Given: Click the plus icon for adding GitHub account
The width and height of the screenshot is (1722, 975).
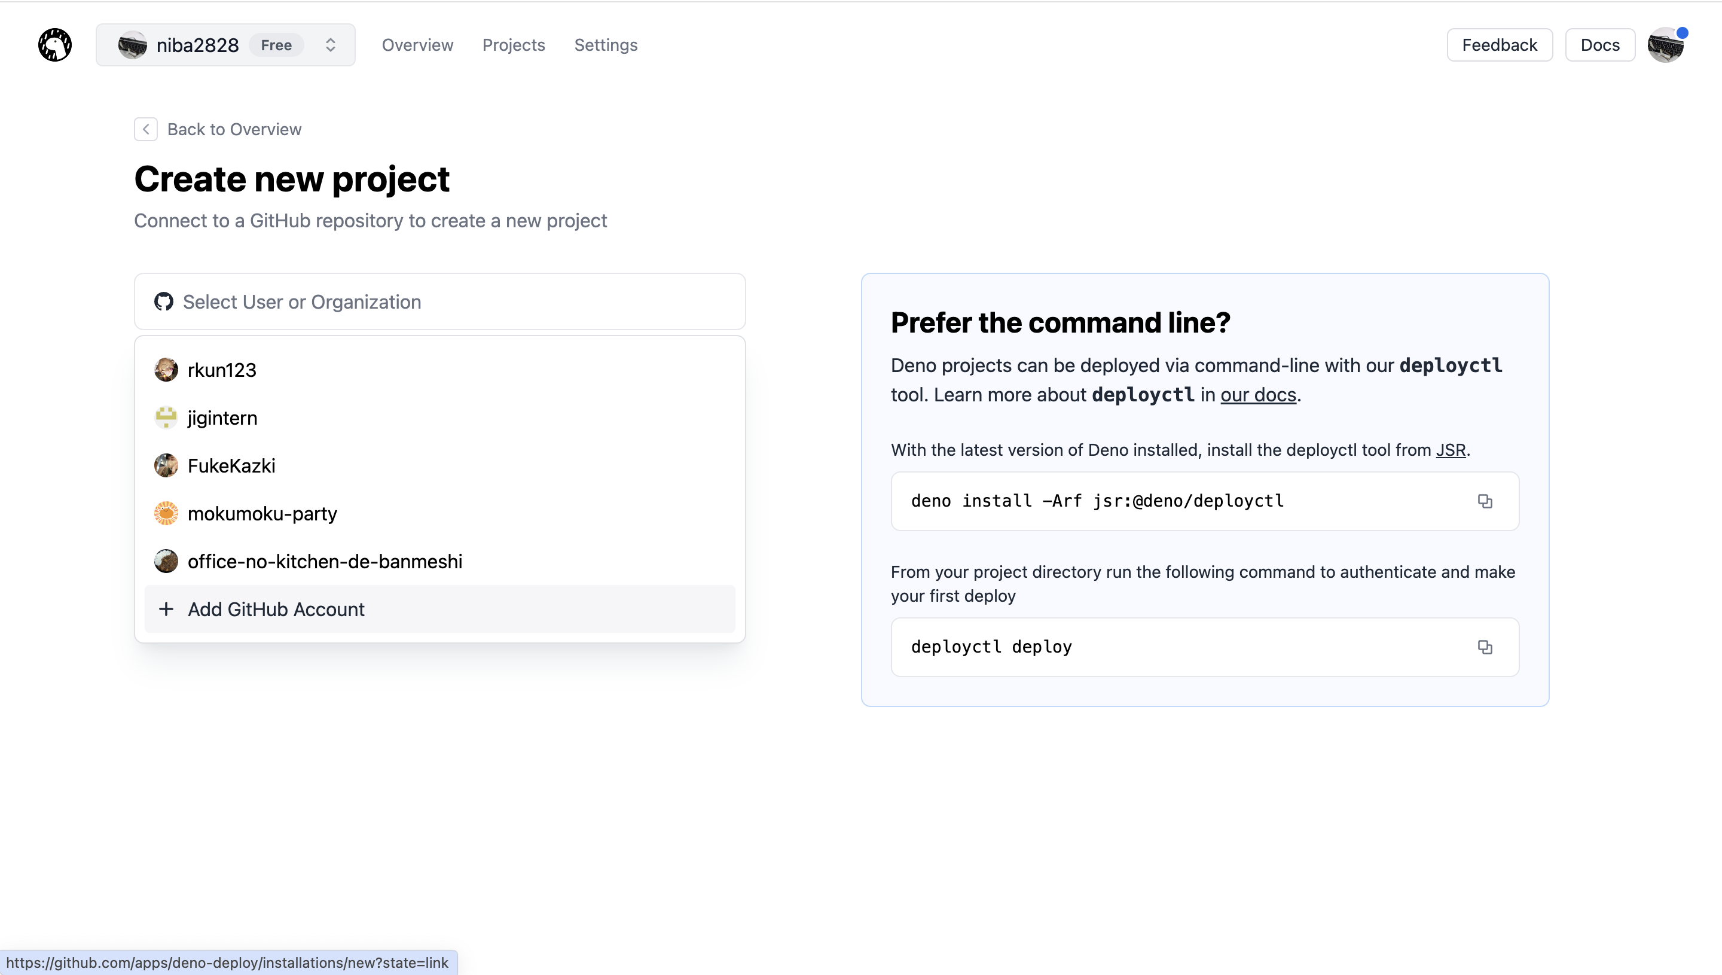Looking at the screenshot, I should click(x=166, y=610).
